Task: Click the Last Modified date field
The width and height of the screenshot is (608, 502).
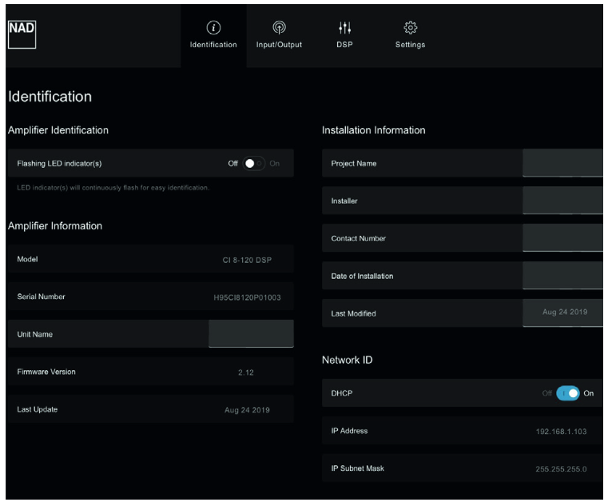Action: (564, 313)
